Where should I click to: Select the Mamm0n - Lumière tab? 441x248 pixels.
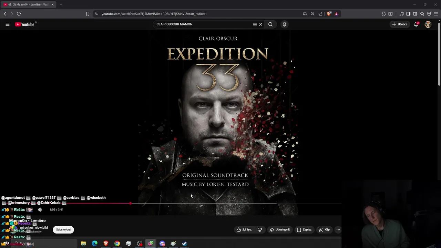click(x=28, y=4)
